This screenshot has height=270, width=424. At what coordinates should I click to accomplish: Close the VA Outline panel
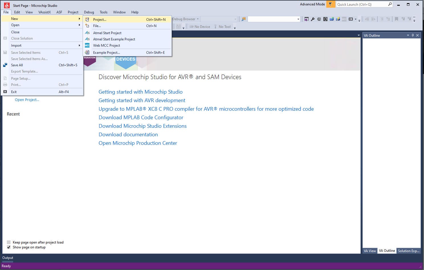(x=417, y=35)
